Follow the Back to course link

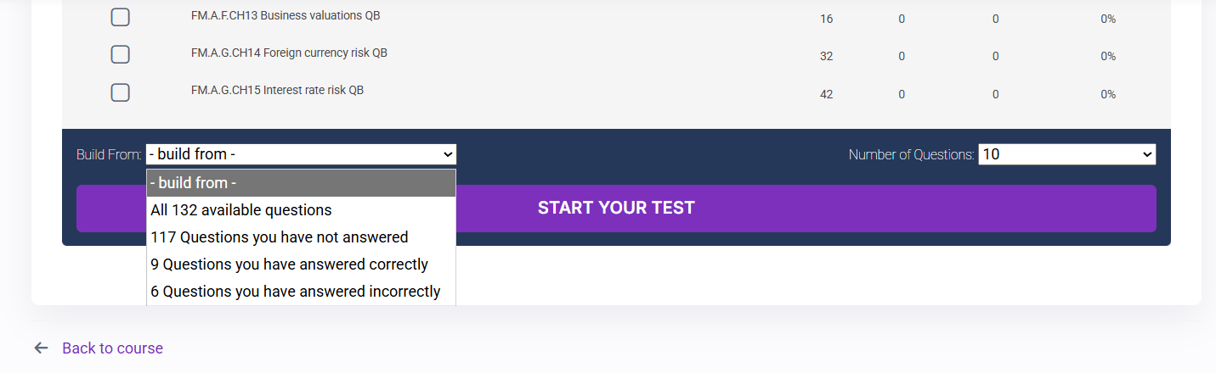tap(112, 348)
